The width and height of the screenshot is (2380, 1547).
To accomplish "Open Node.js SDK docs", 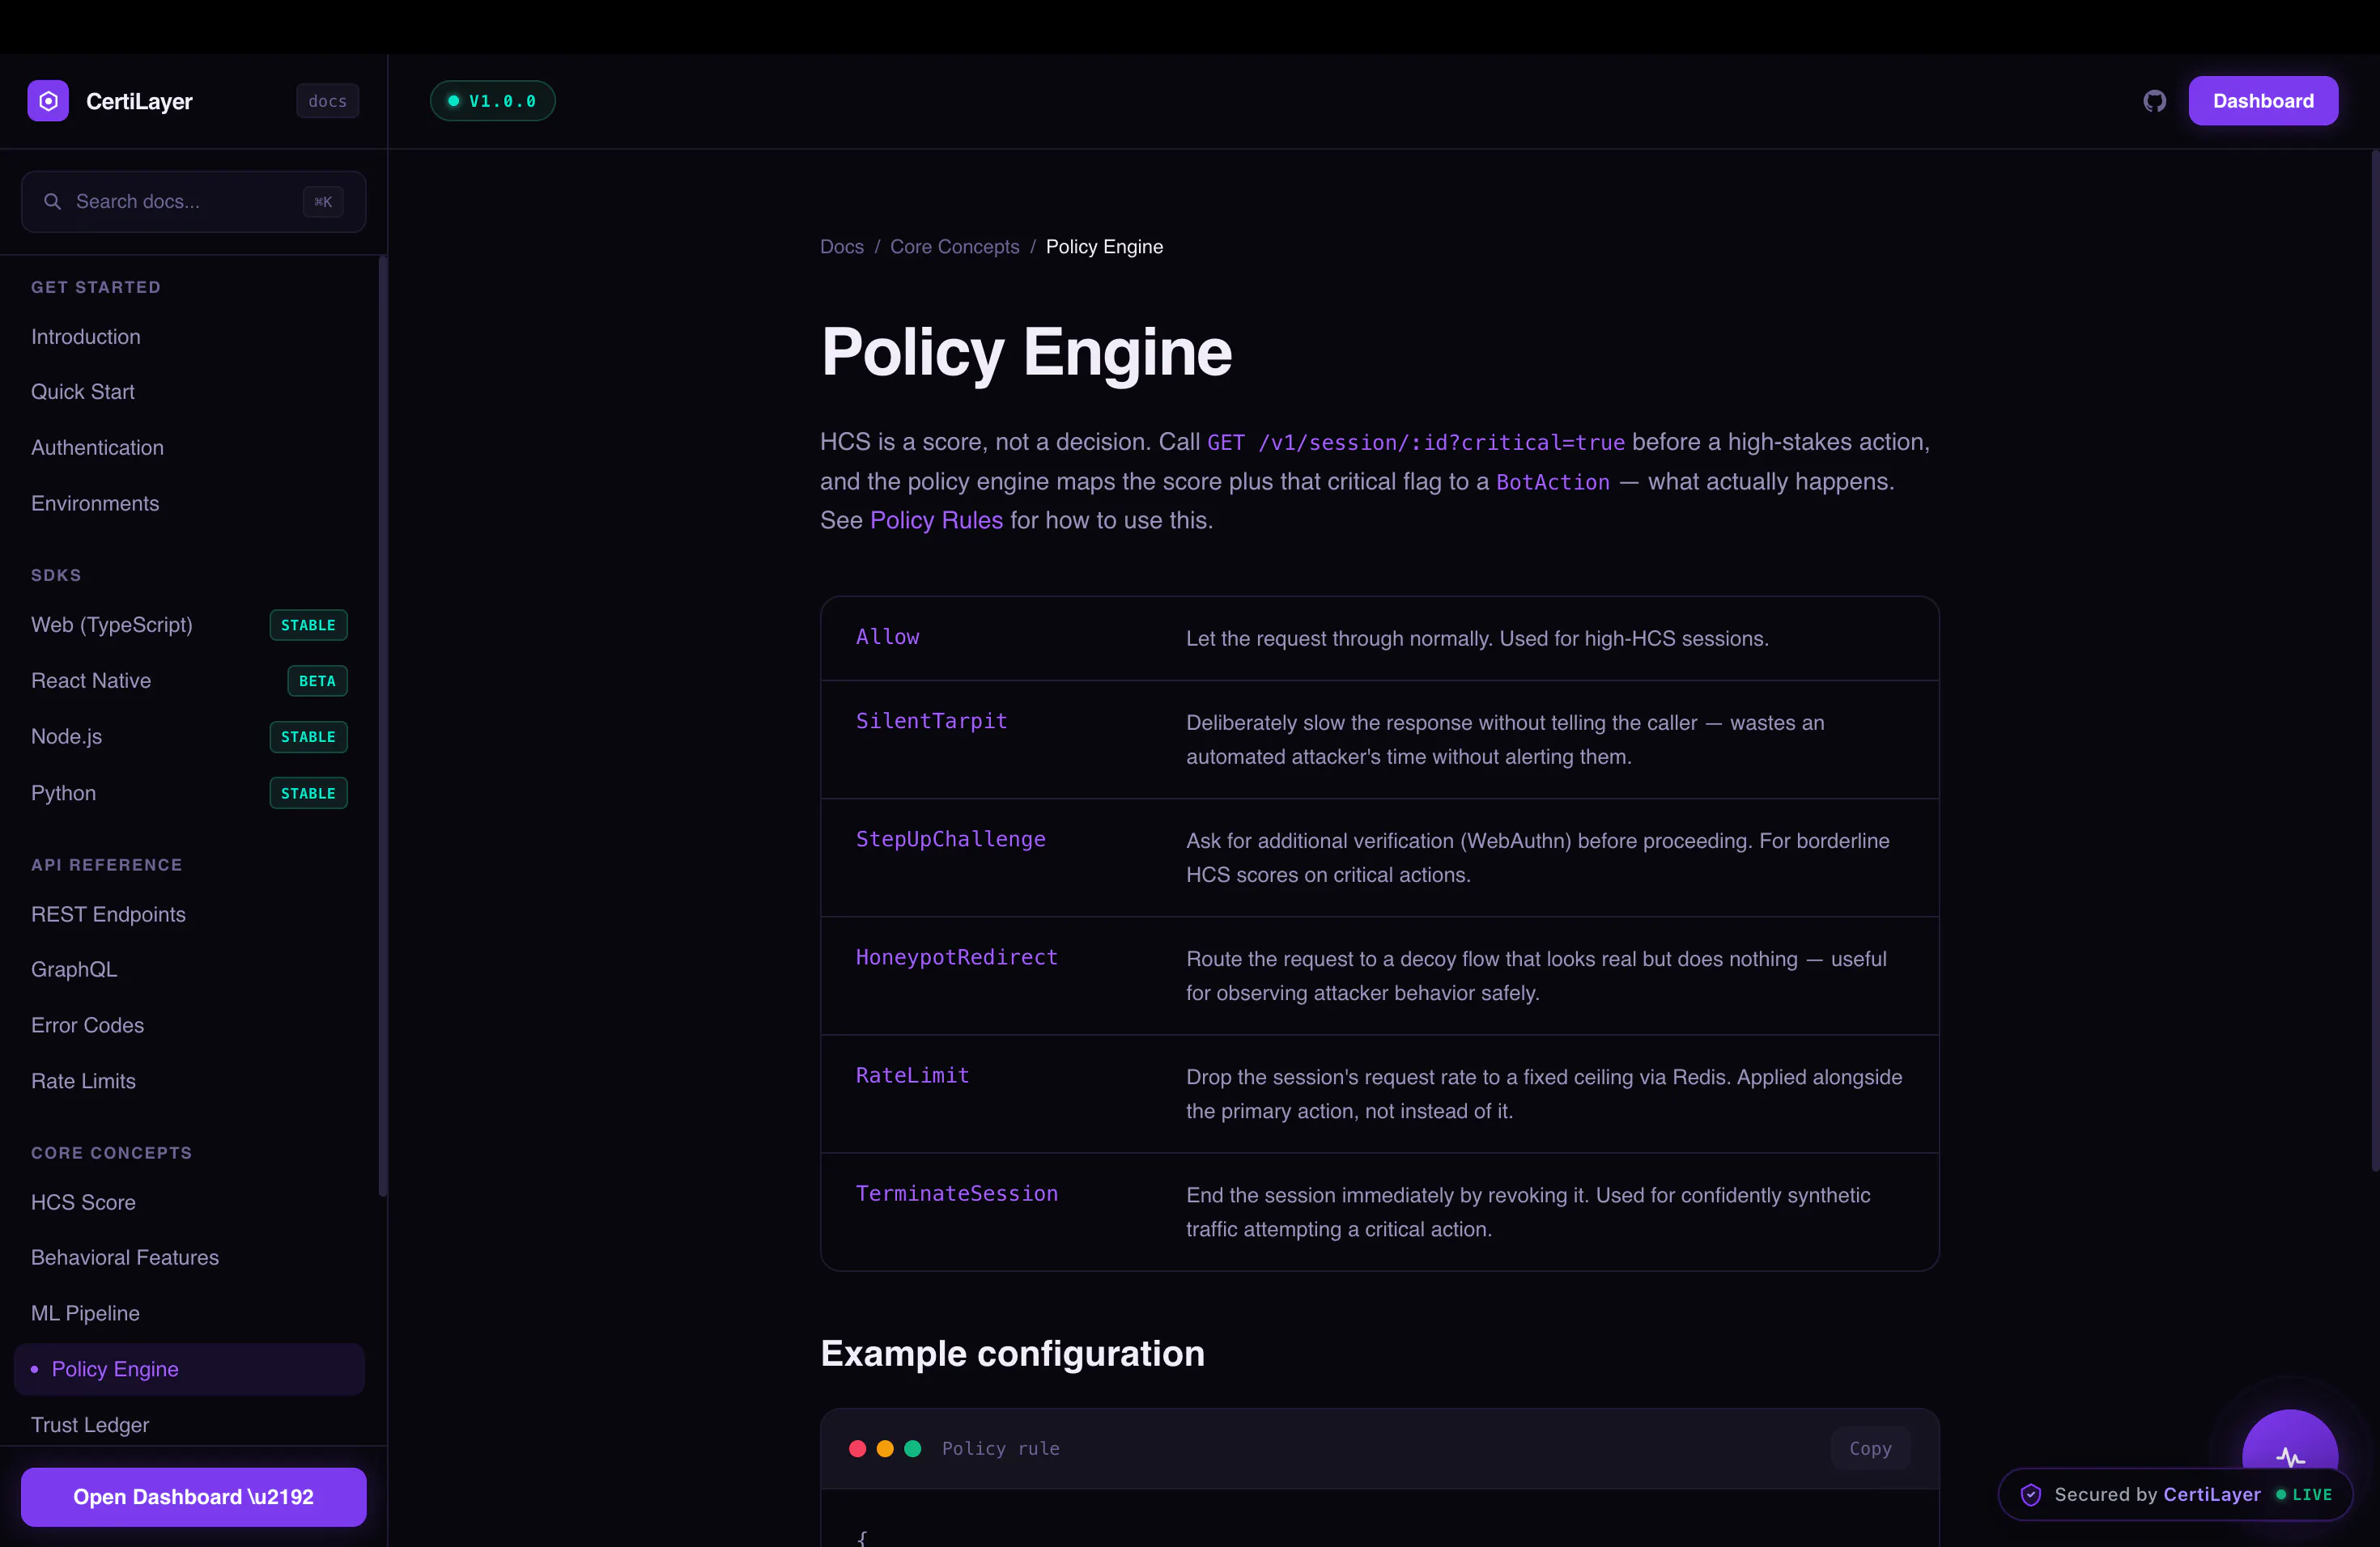I will tap(66, 736).
